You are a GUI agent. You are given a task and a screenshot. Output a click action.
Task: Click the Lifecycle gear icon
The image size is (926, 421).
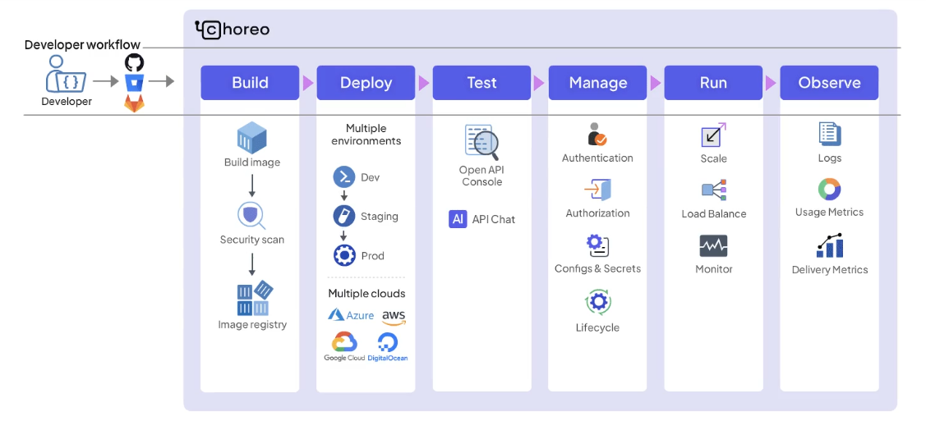pos(598,302)
